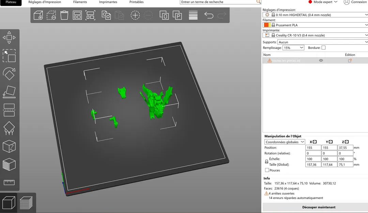
Task: Click the Add instance plus icon
Action: point(135,15)
